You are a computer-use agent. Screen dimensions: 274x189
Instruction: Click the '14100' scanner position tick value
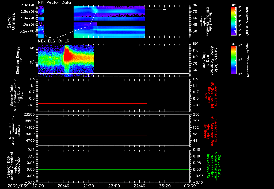click(x=29, y=127)
